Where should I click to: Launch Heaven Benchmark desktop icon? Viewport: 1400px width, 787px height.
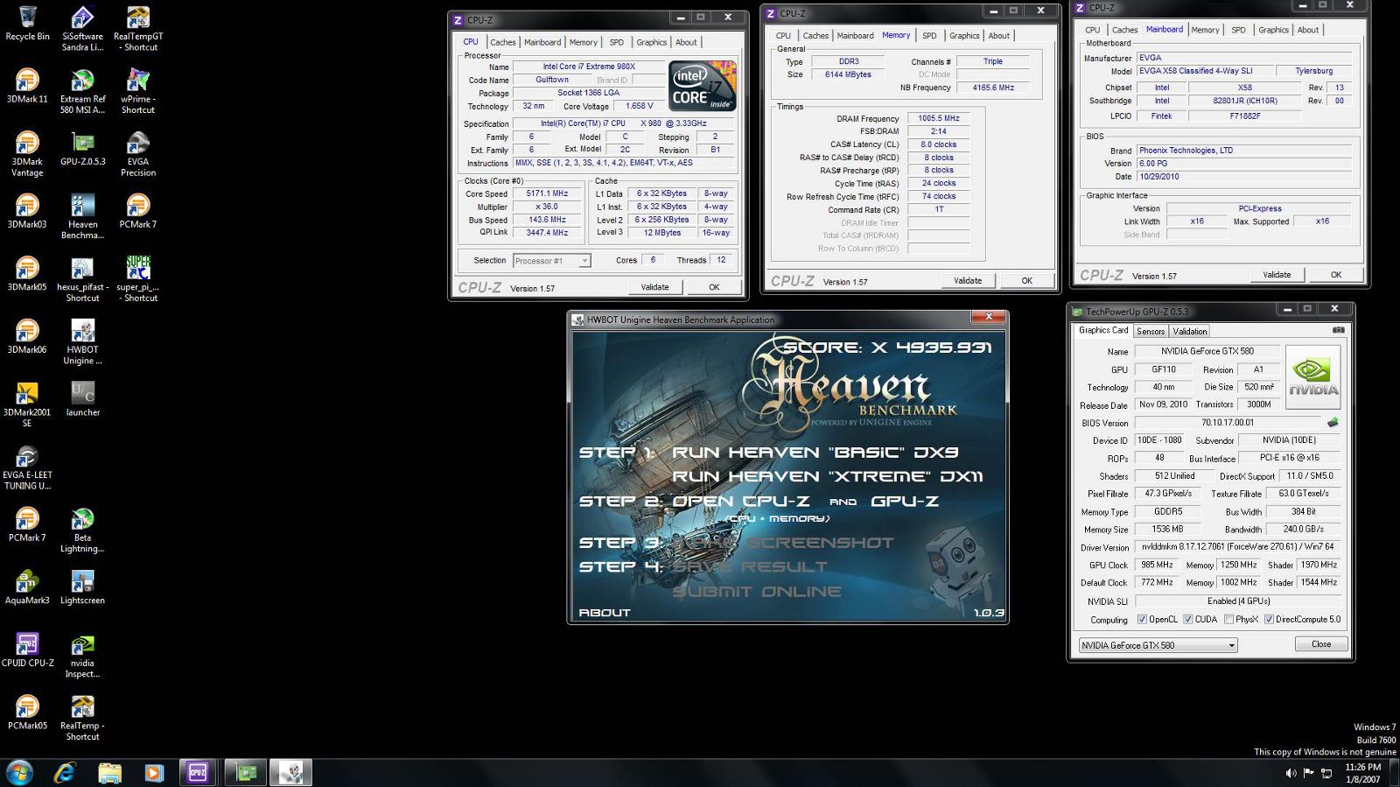tap(82, 216)
